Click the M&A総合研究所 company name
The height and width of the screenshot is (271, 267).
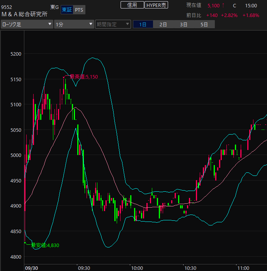coord(24,14)
